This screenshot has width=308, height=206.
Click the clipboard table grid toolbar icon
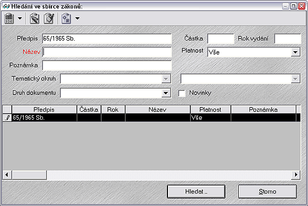[9, 18]
